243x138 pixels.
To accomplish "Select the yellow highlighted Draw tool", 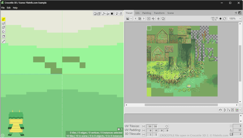I will click(x=4, y=19).
